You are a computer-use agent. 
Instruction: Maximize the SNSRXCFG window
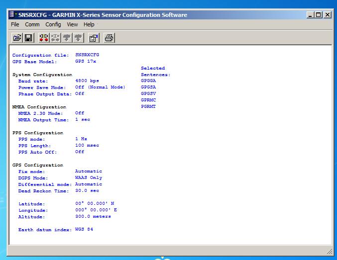(318, 15)
